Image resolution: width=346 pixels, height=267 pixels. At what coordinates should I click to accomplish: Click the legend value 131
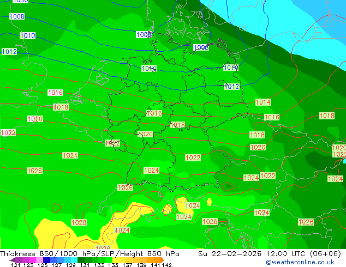(85, 265)
